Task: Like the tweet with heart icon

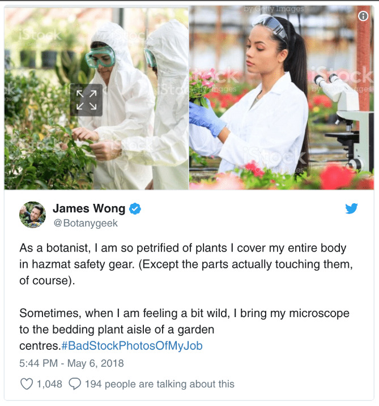Action: click(x=27, y=384)
